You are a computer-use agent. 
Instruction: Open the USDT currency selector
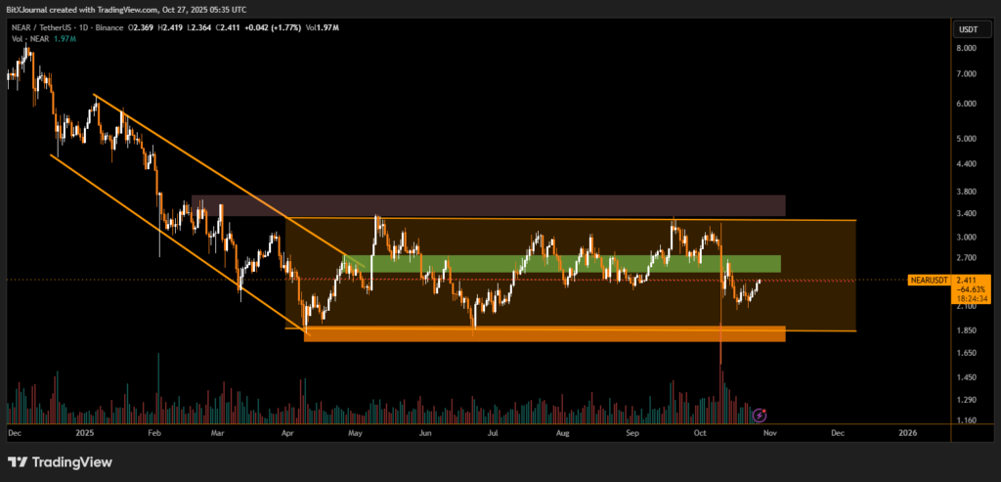[969, 30]
